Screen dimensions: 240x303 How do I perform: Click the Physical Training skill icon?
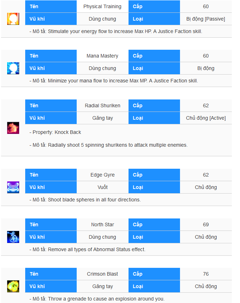tap(13, 19)
